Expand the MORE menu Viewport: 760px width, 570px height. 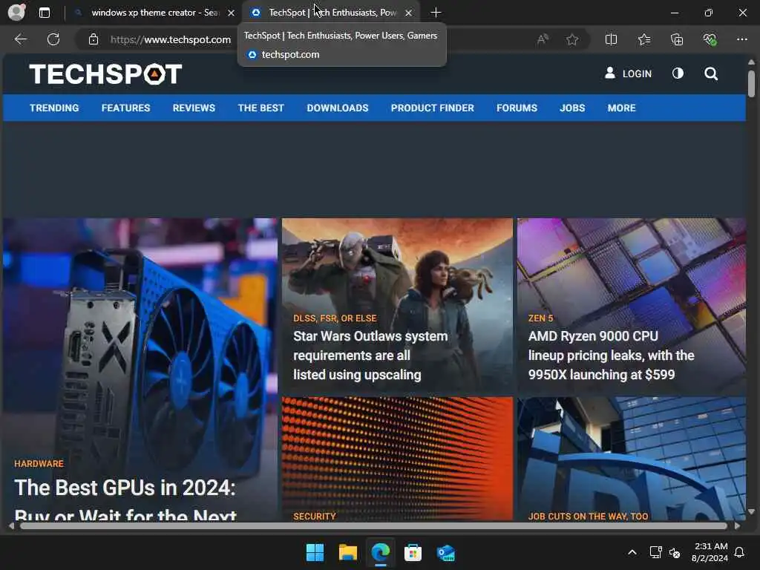(621, 108)
